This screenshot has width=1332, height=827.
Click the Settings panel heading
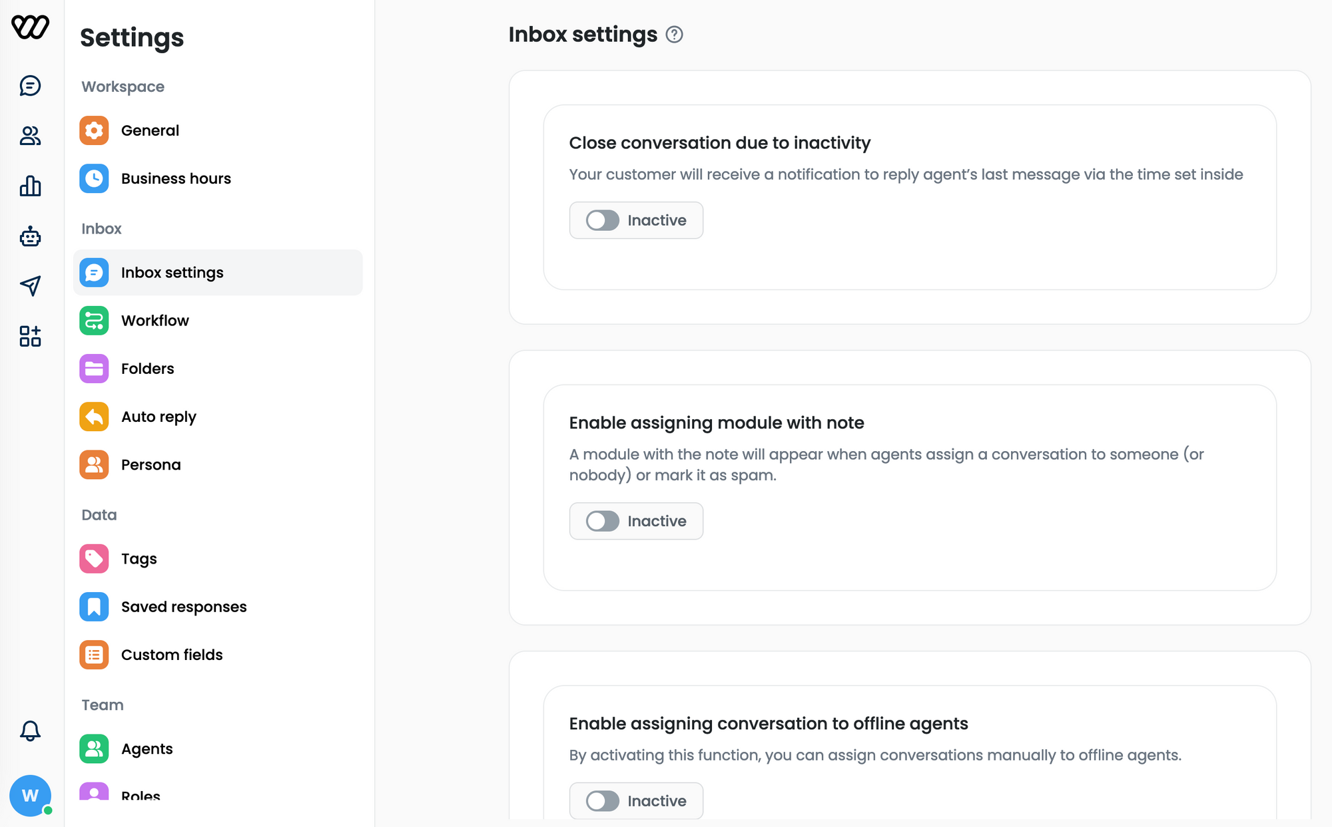[132, 37]
